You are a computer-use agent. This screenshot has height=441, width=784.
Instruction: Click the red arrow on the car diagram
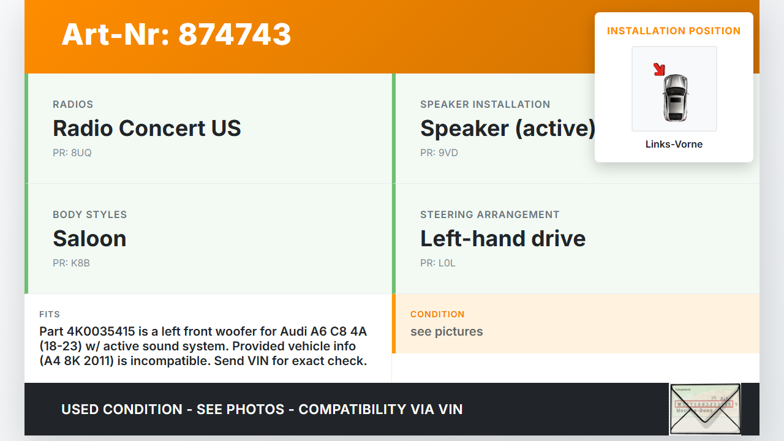pos(659,69)
